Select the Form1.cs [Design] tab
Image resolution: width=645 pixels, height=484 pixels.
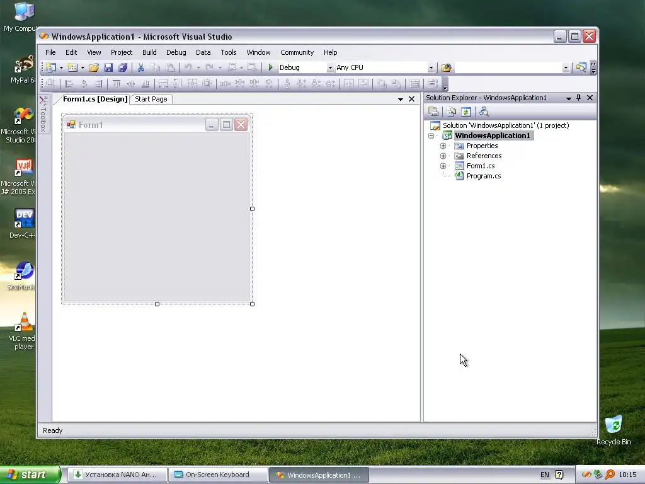[95, 99]
